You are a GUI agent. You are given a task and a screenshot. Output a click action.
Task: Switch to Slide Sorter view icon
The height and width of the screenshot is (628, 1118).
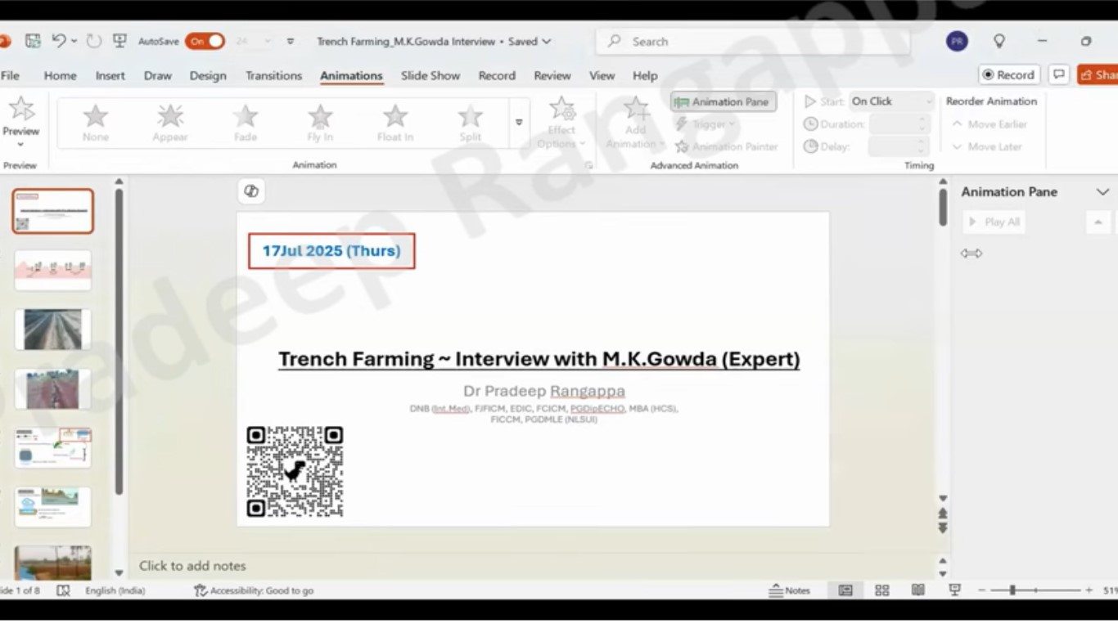coord(882,590)
